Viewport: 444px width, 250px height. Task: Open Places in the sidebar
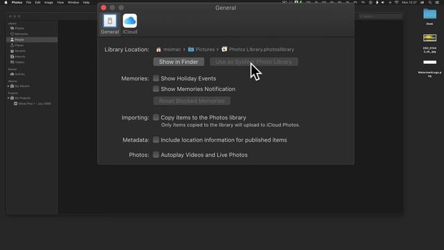19,45
